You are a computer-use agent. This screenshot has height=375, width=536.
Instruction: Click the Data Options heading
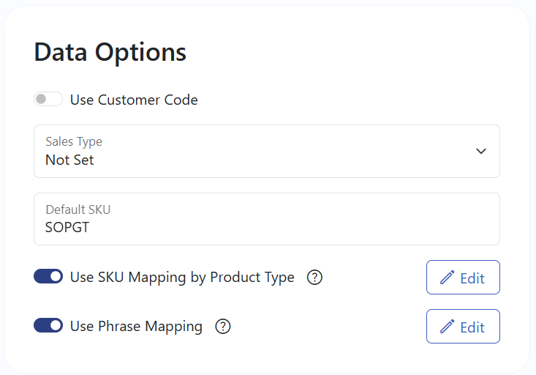[x=110, y=53]
